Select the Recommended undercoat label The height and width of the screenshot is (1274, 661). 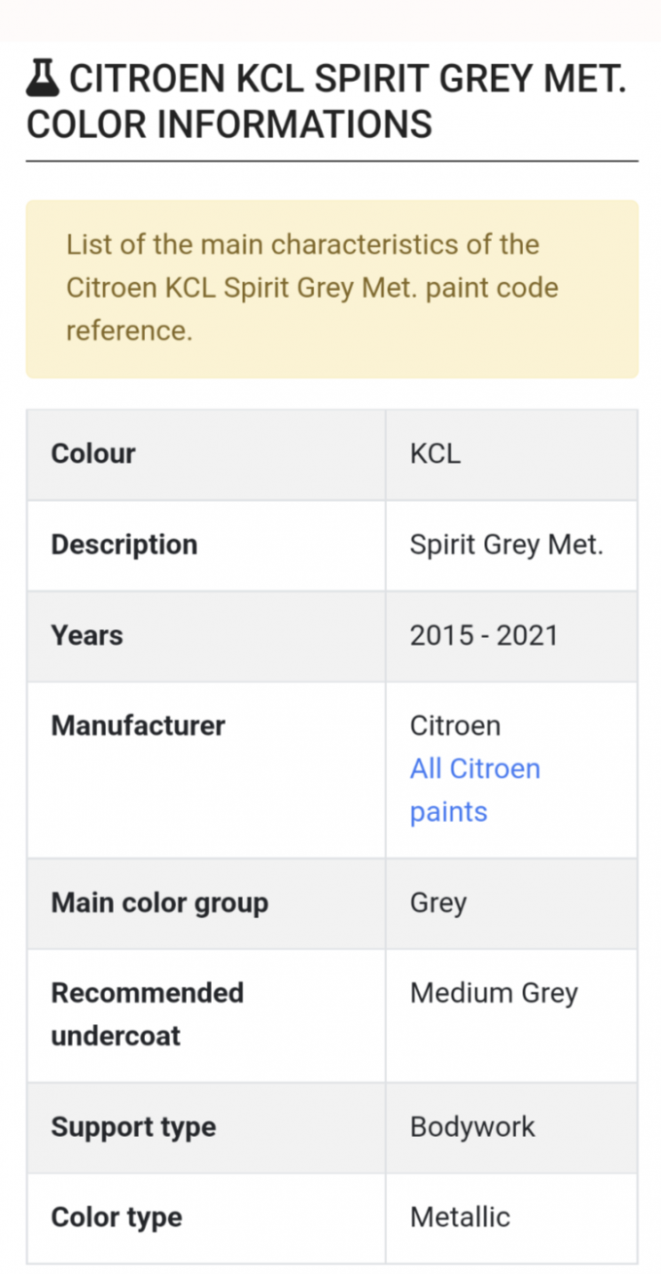pos(147,1014)
